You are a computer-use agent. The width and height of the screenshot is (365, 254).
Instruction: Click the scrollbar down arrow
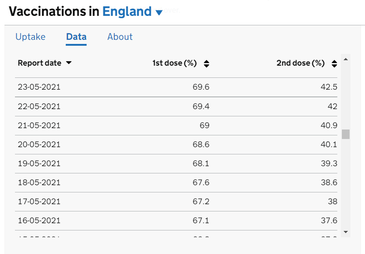(x=346, y=232)
